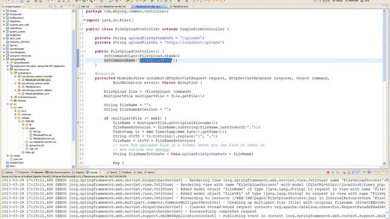Click Project Explorer scroll down arrow
Viewport: 390px width, 219px height.
[x=73, y=167]
